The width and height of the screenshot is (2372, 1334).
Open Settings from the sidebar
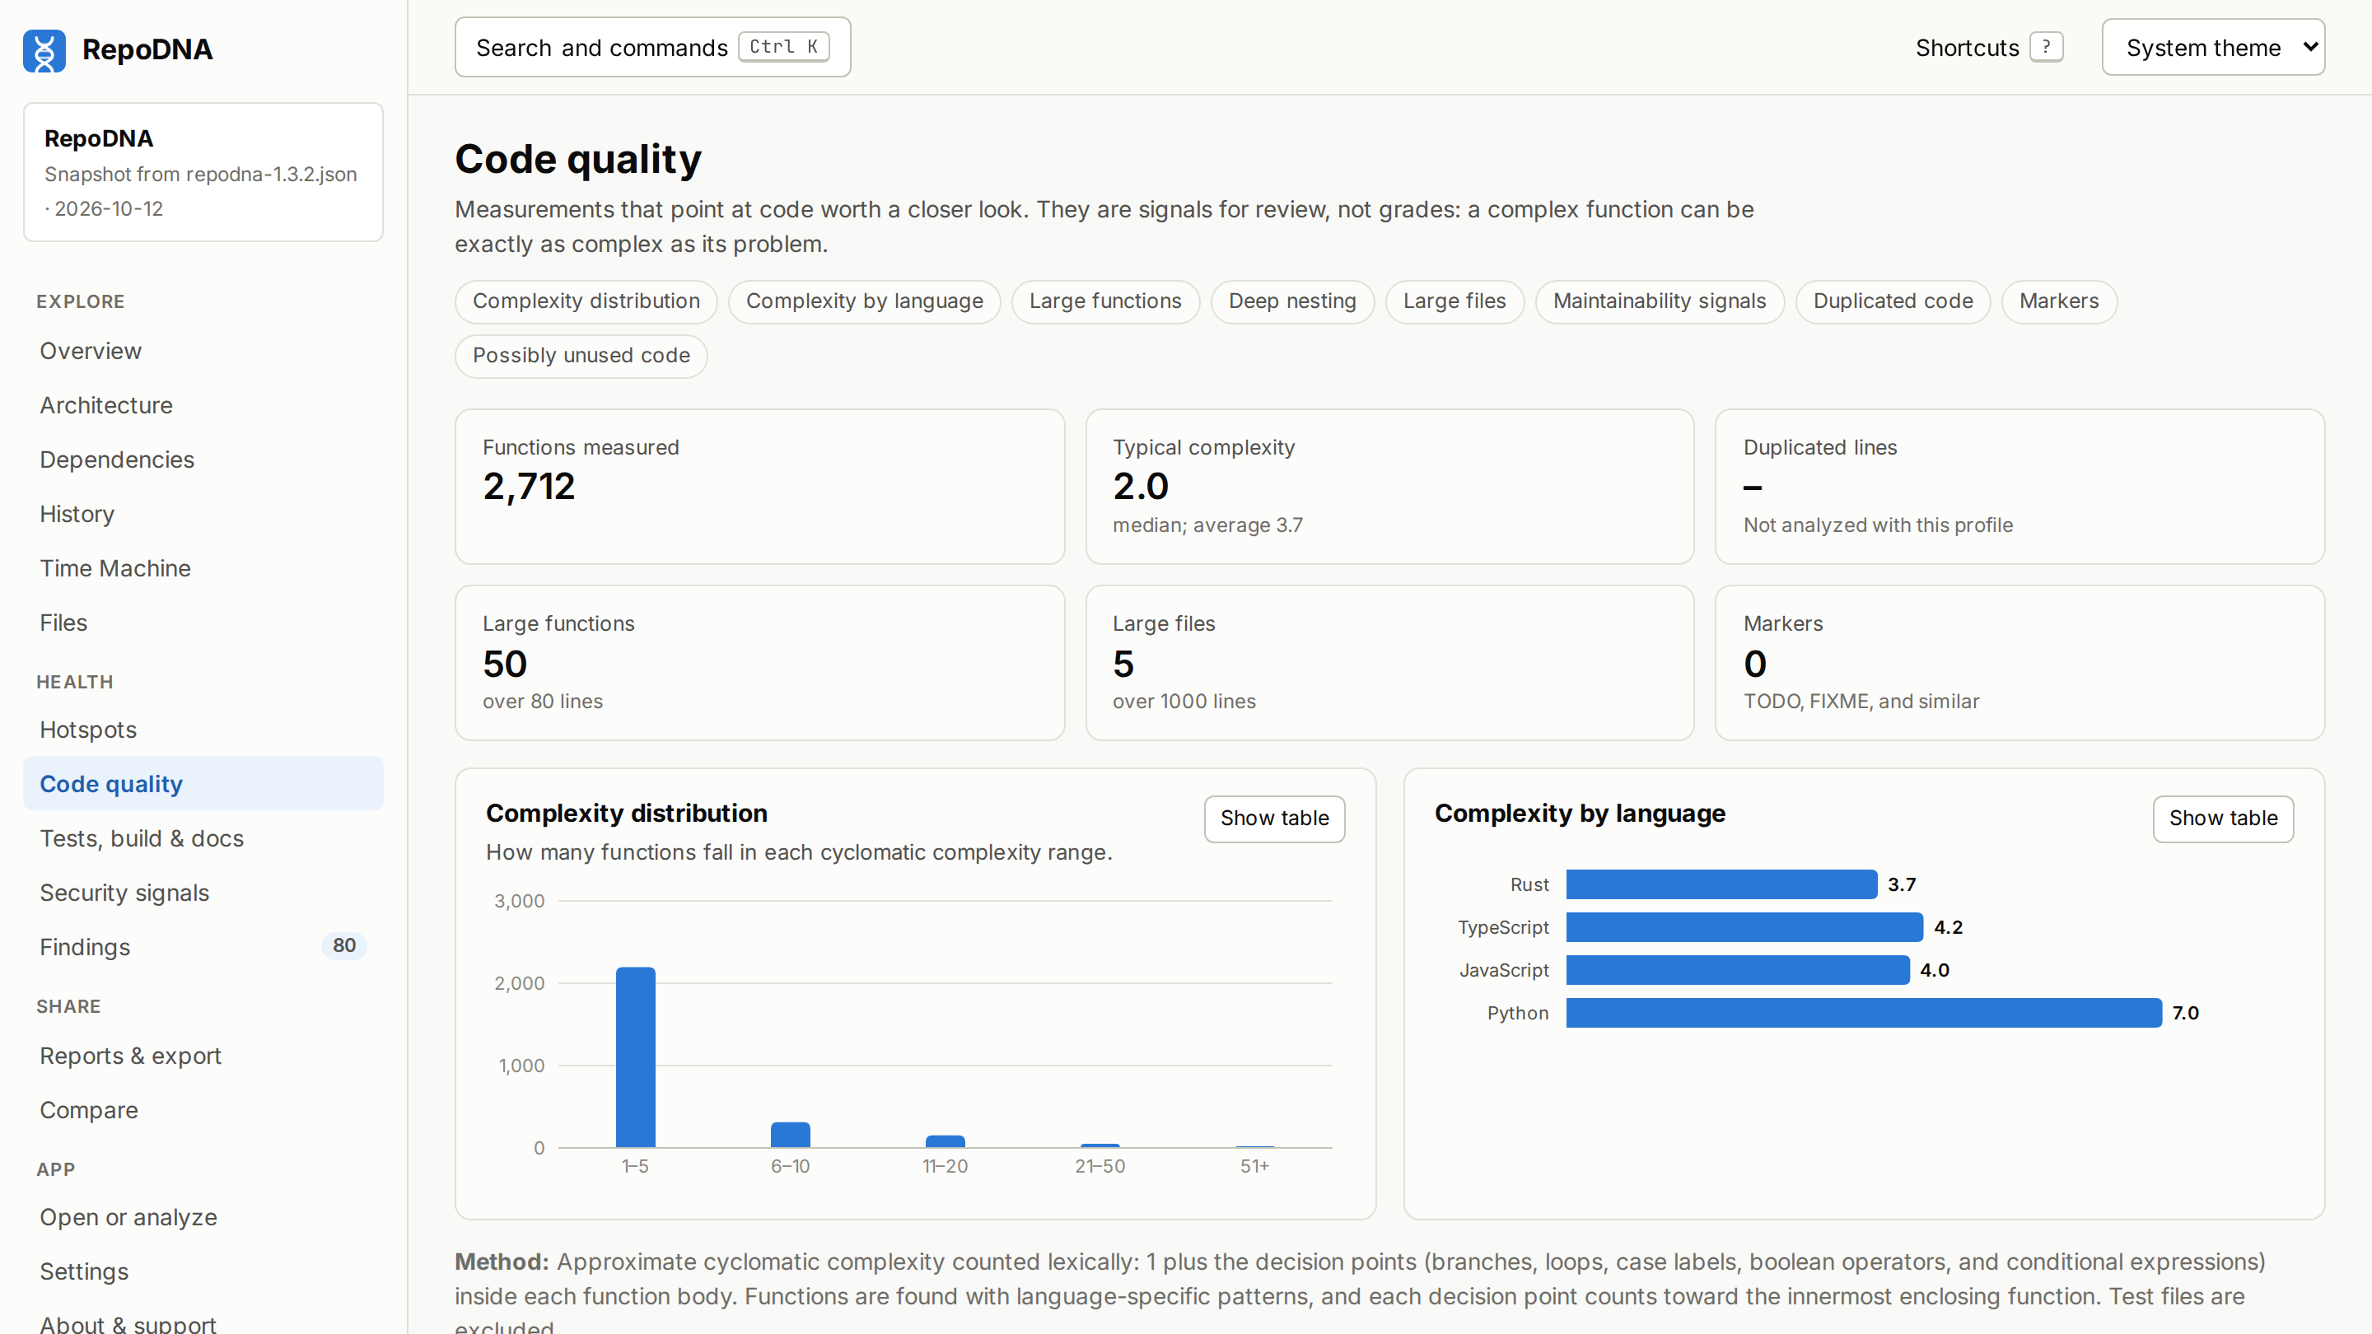pyautogui.click(x=203, y=1271)
